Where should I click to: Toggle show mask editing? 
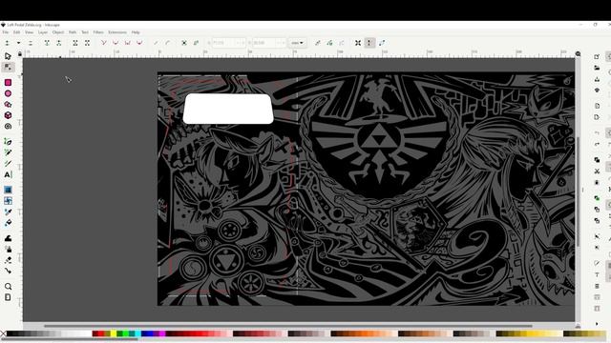pos(329,43)
